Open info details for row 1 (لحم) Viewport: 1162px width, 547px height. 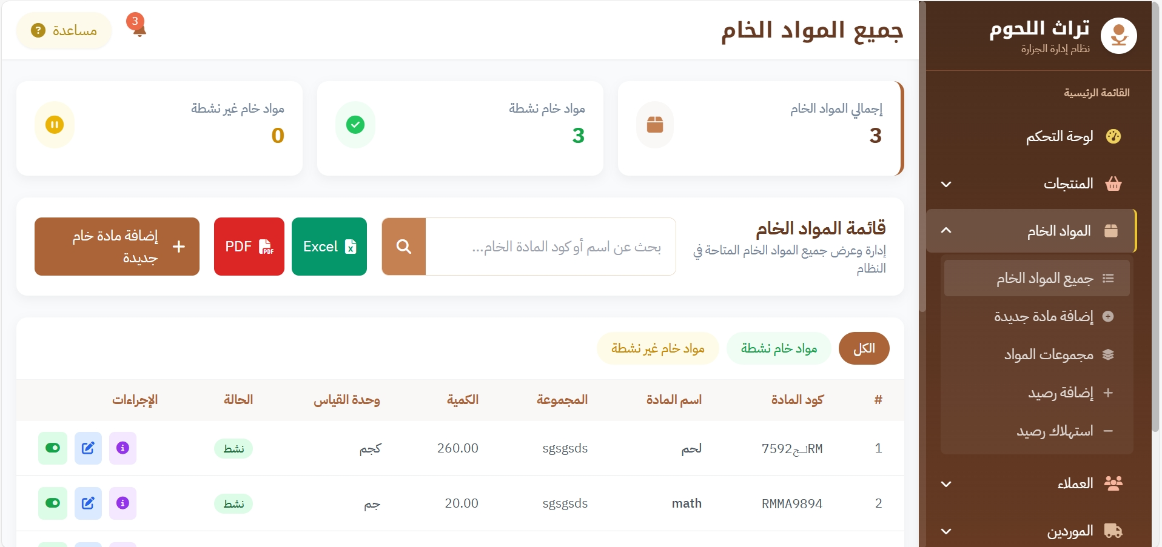pyautogui.click(x=123, y=448)
